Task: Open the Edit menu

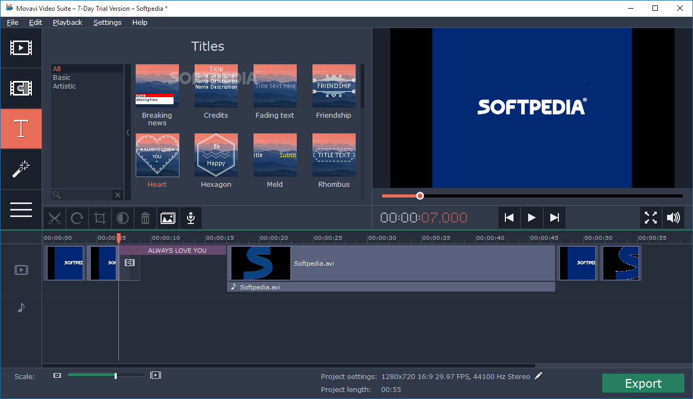Action: coord(36,22)
